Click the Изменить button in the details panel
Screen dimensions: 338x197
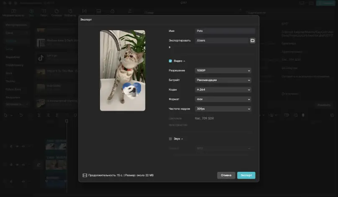pos(324,105)
